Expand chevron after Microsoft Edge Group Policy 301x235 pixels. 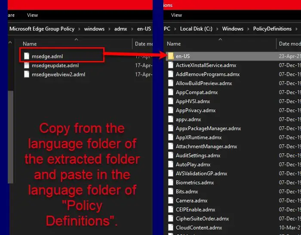(79, 29)
